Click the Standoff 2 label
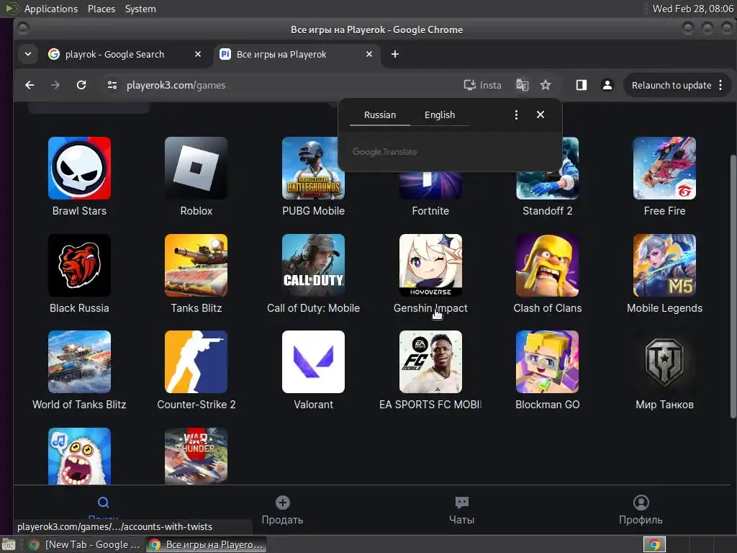Viewport: 737px width, 553px height. click(x=547, y=211)
